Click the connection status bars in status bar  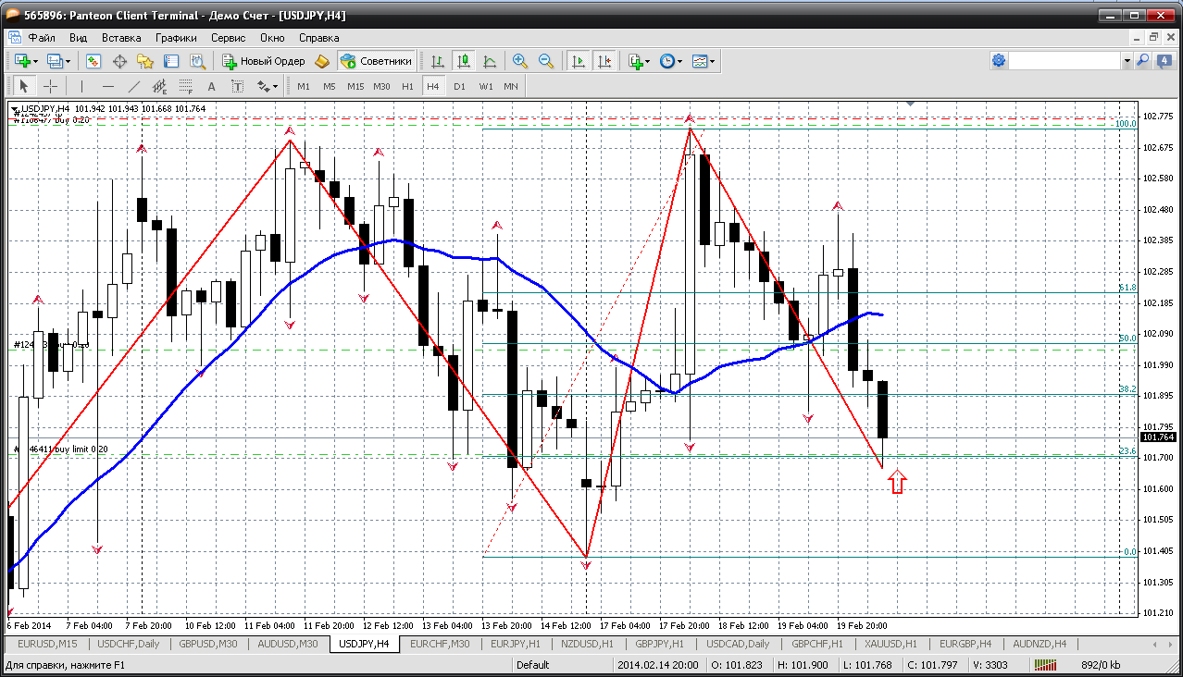click(1047, 664)
